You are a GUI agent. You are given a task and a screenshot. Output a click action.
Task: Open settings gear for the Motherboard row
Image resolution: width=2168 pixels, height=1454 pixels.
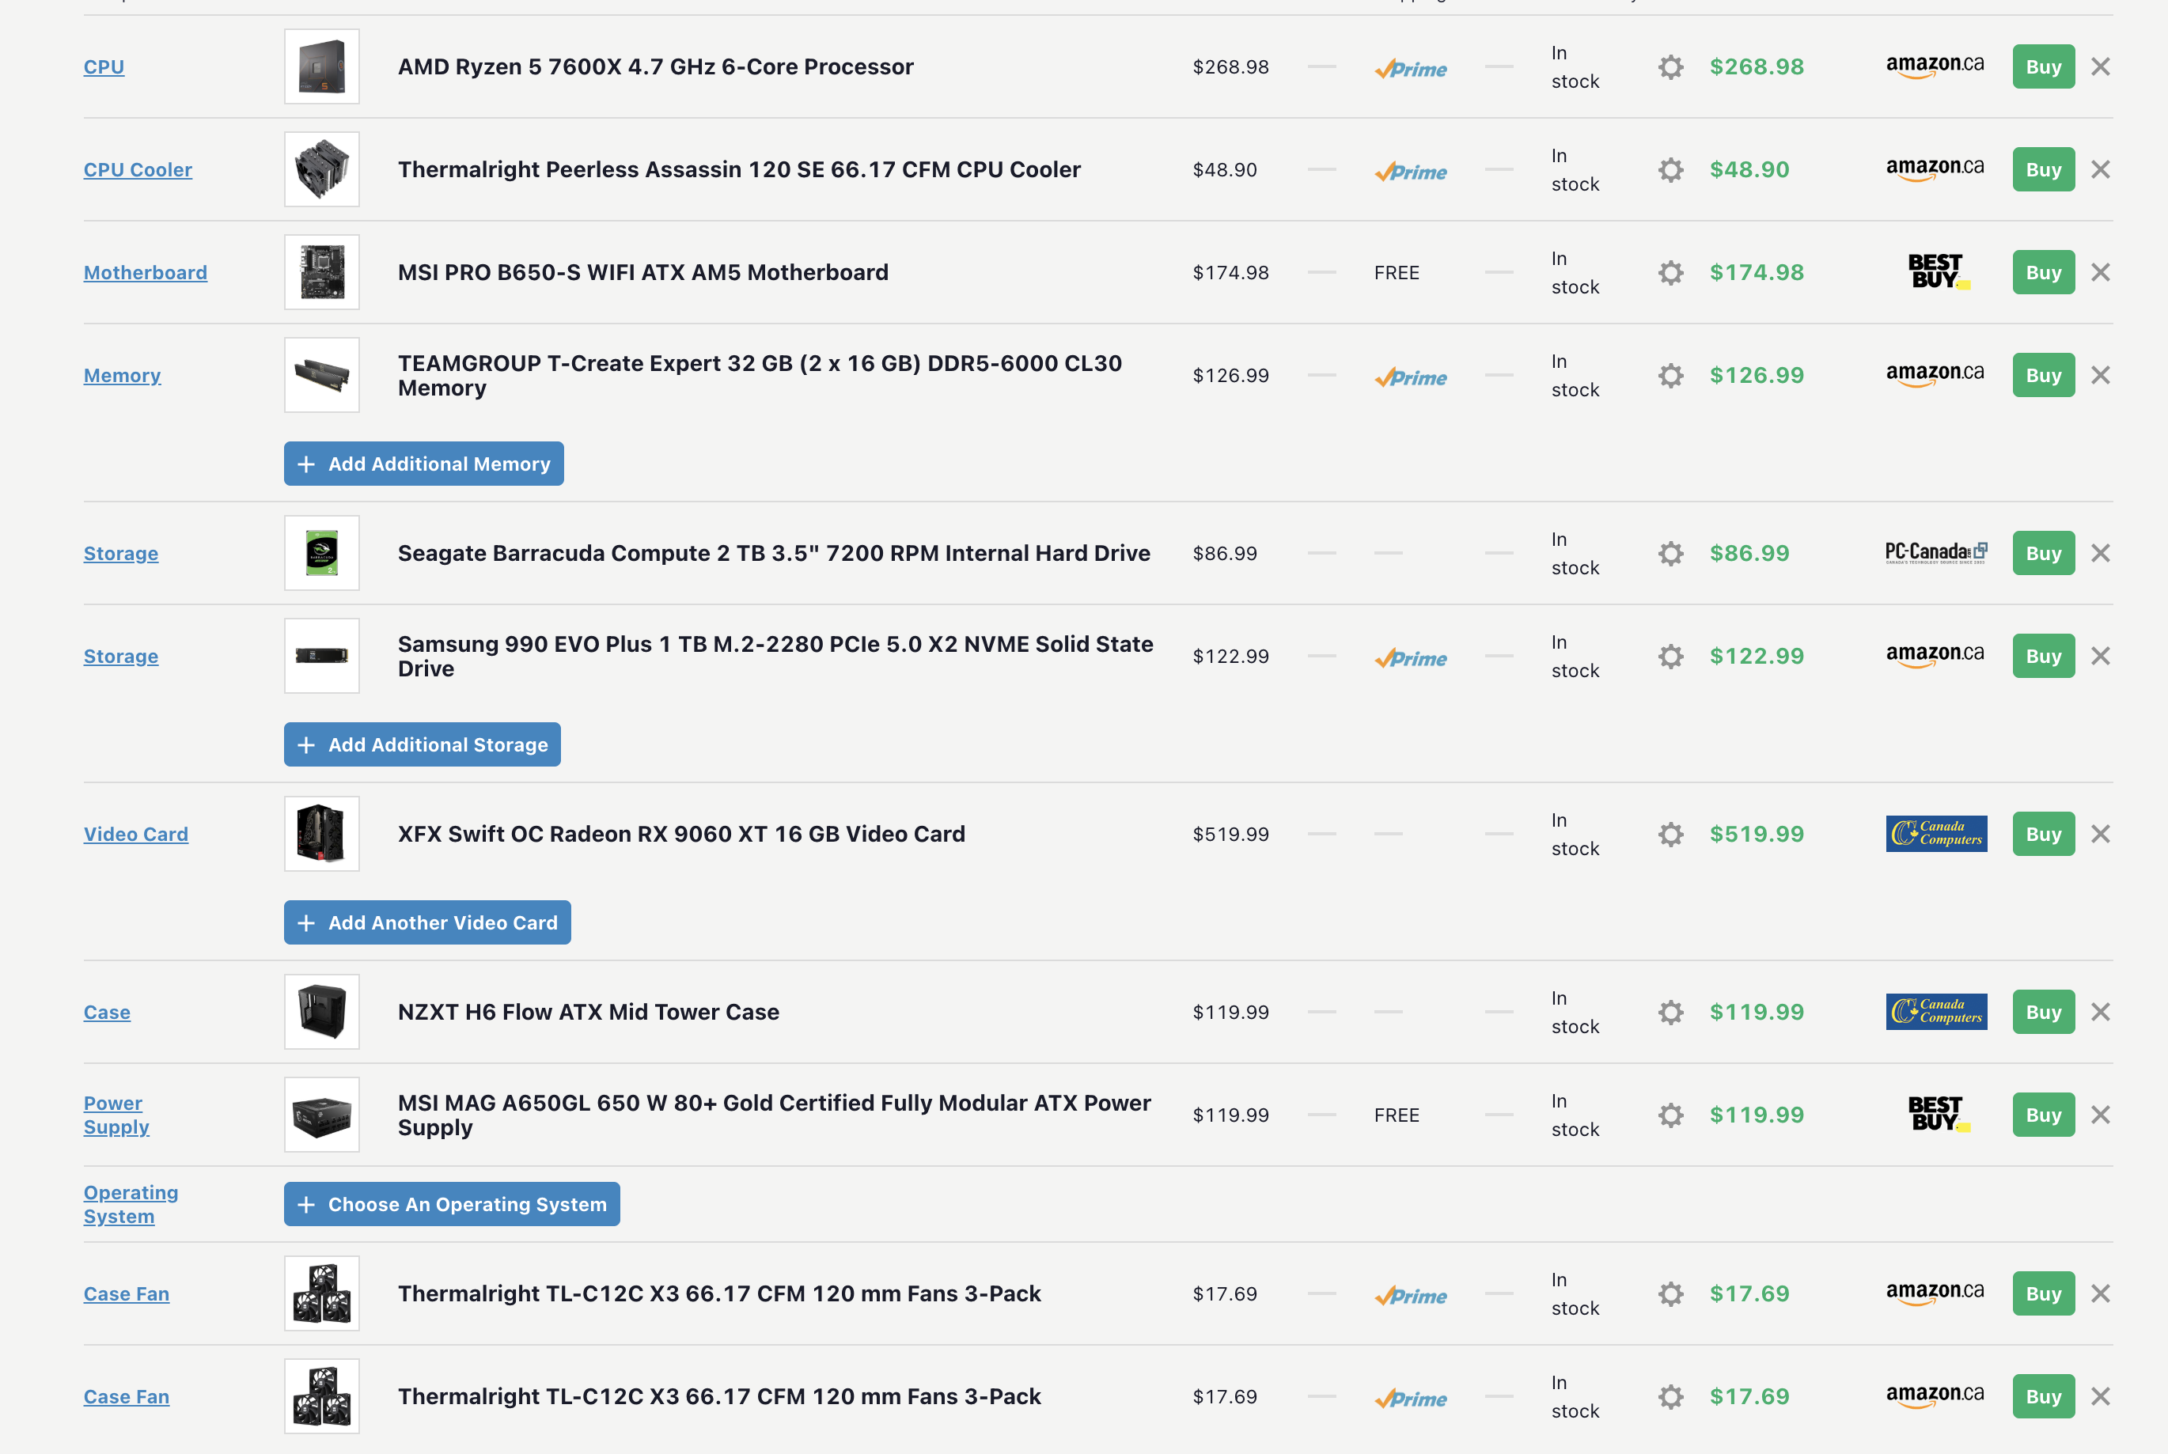point(1670,273)
